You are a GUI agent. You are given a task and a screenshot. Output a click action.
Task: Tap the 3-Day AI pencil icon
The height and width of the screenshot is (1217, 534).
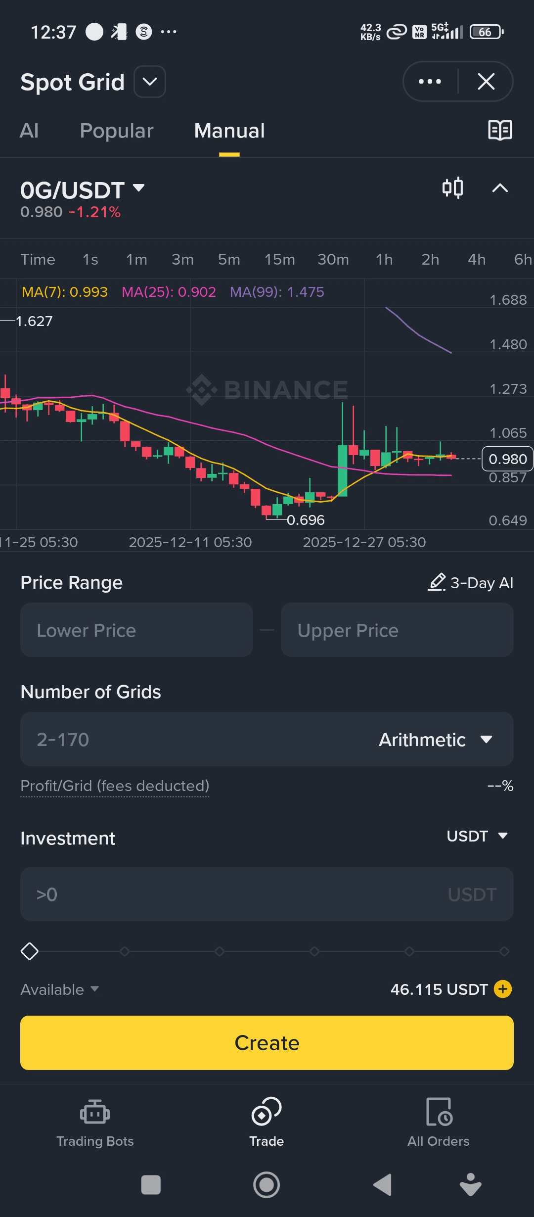pos(437,582)
